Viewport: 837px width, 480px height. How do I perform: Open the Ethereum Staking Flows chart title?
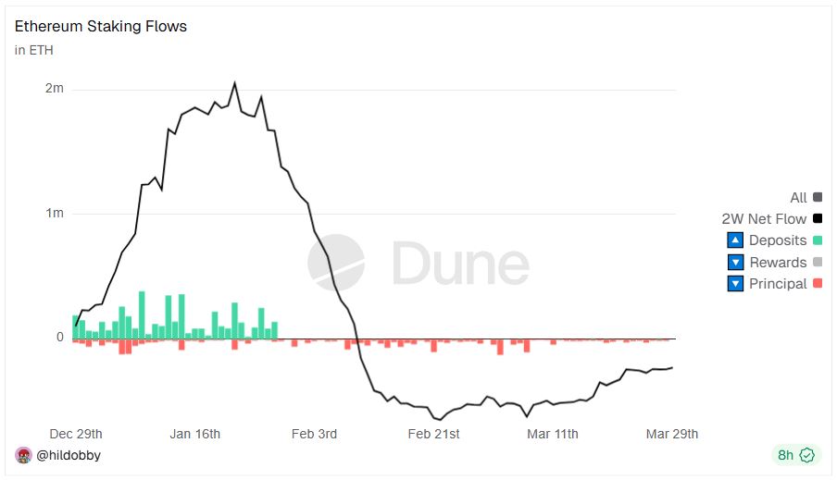pos(101,26)
